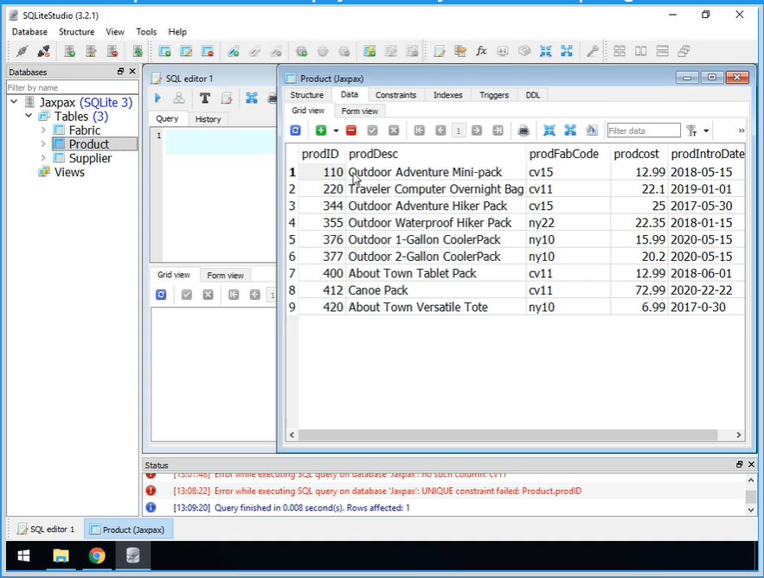Expand Product toolbar overflow chevron
Image resolution: width=764 pixels, height=578 pixels.
pos(742,130)
